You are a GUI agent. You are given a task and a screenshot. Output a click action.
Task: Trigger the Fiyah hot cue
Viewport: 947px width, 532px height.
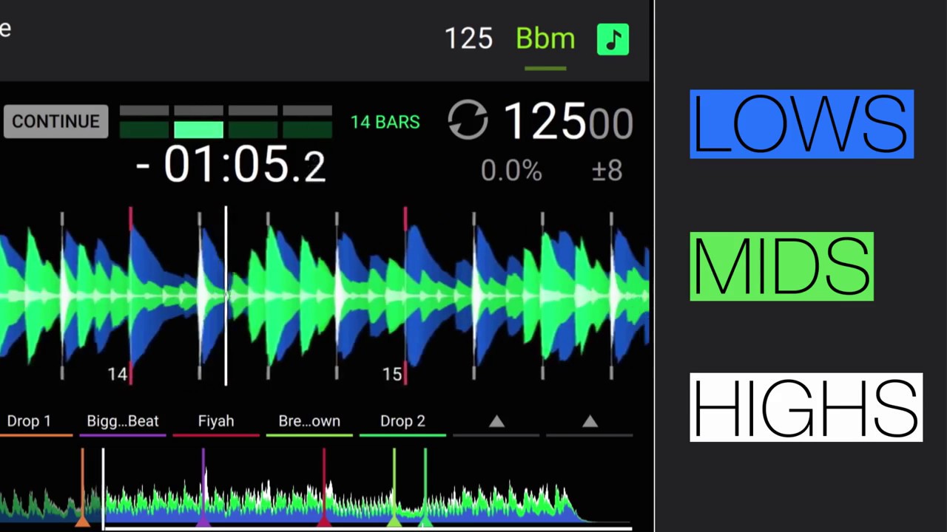pyautogui.click(x=216, y=421)
